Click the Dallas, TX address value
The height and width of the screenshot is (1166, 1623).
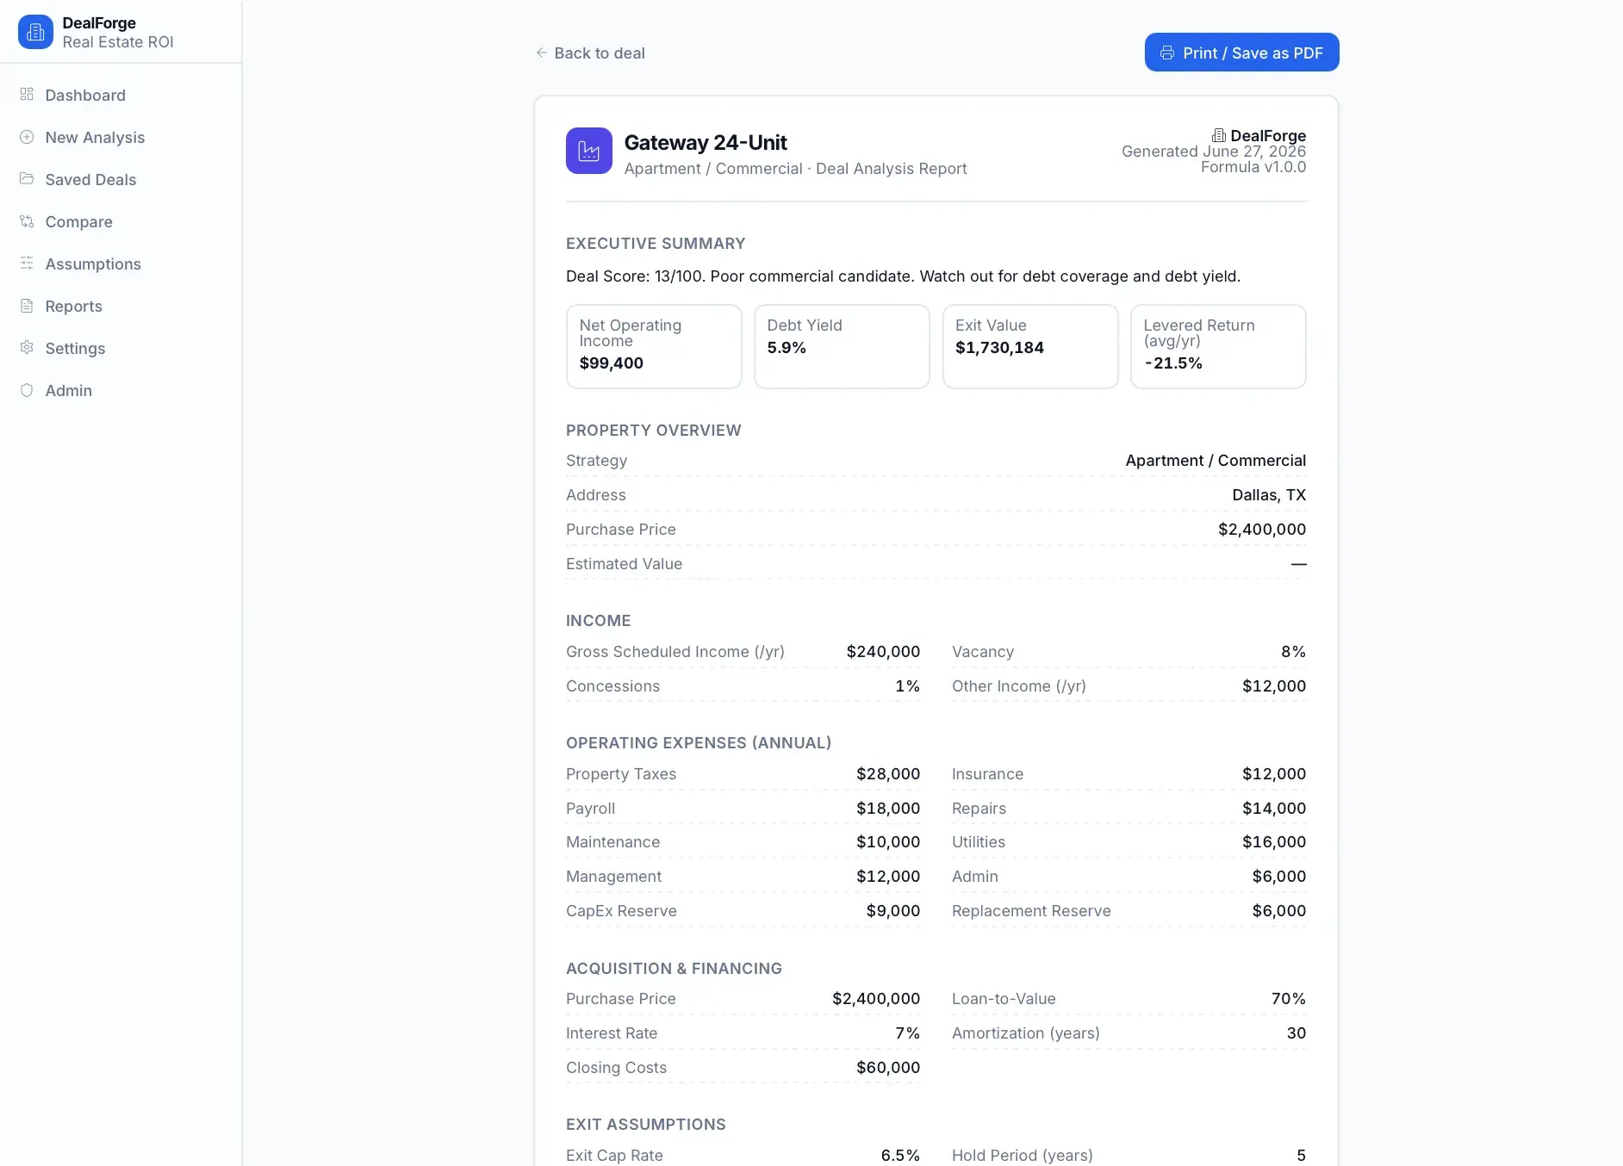[x=1269, y=495]
